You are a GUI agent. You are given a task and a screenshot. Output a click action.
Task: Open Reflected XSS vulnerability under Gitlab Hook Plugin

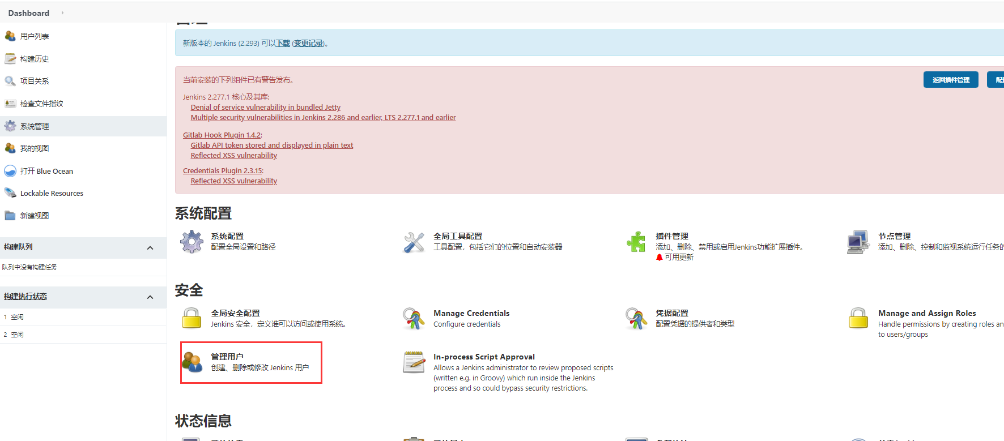pyautogui.click(x=234, y=155)
